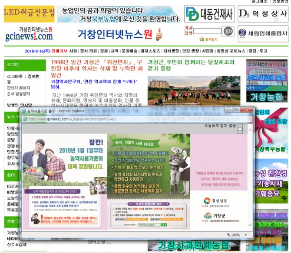Select the 동영상·포토뉴스 menu item
Image resolution: width=291 pixels, height=253 pixels.
click(x=231, y=51)
